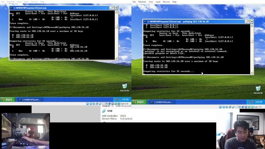
Task: Click optical disk indicator in right VM status bar
Action: click(x=224, y=107)
